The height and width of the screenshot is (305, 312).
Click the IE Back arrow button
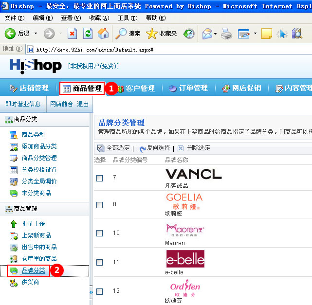(x=10, y=34)
